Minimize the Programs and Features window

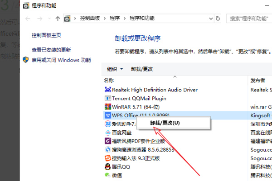(267, 5)
